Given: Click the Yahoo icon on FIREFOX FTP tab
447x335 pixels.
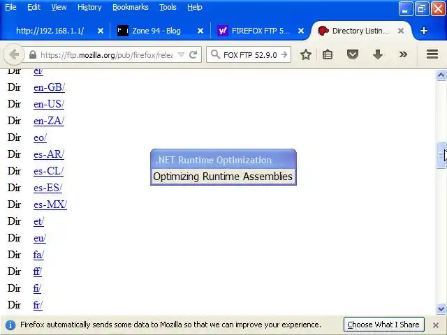Looking at the screenshot, I should pos(223,31).
